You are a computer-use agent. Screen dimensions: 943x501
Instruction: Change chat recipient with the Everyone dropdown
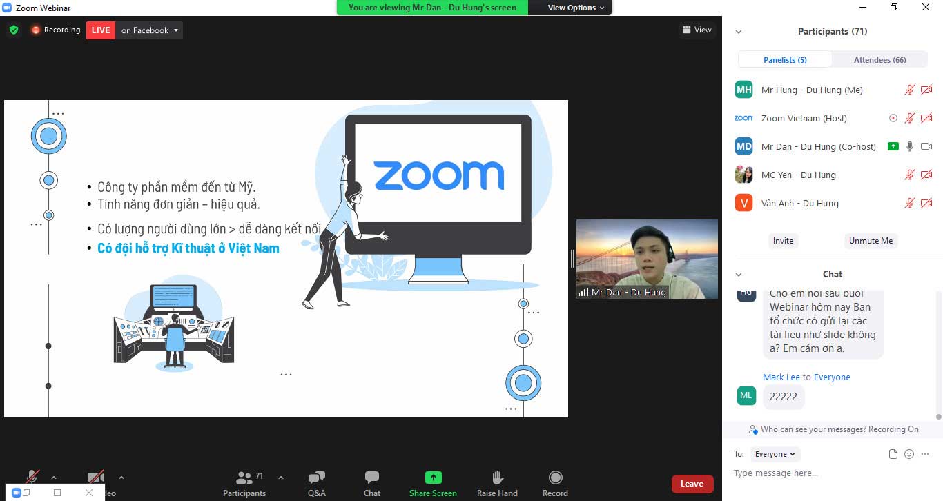click(x=775, y=454)
